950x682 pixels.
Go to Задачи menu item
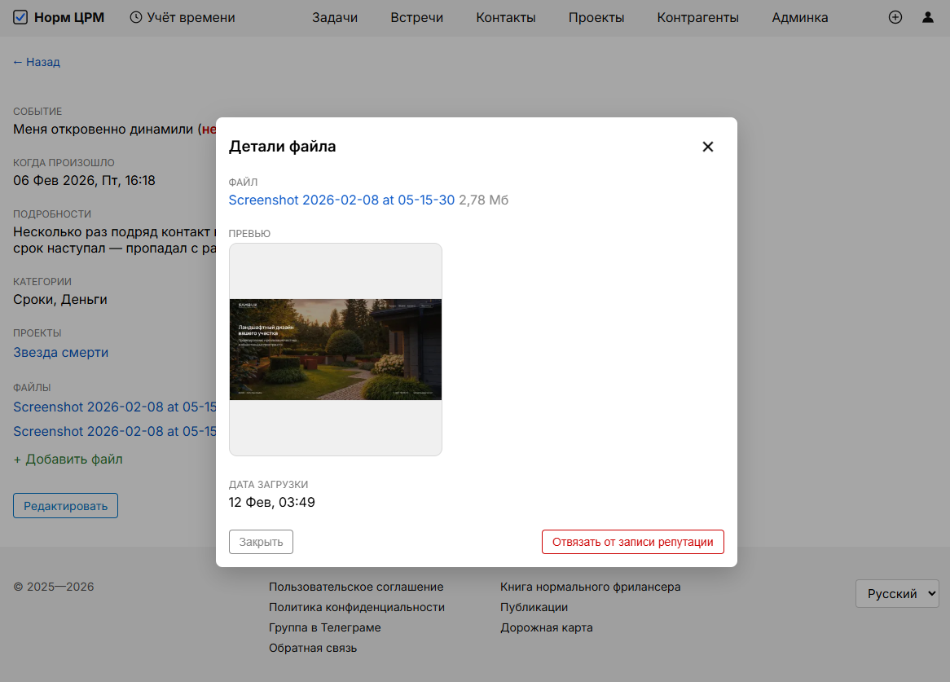coord(335,17)
